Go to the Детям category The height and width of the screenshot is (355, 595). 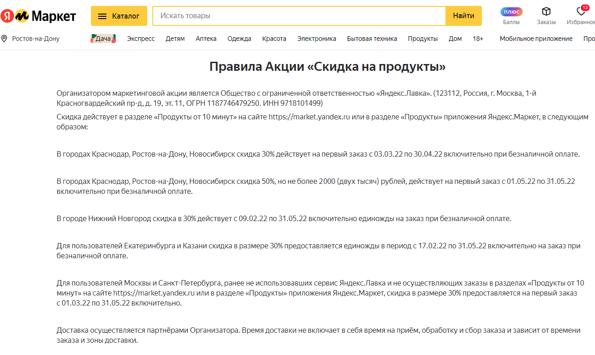[175, 39]
